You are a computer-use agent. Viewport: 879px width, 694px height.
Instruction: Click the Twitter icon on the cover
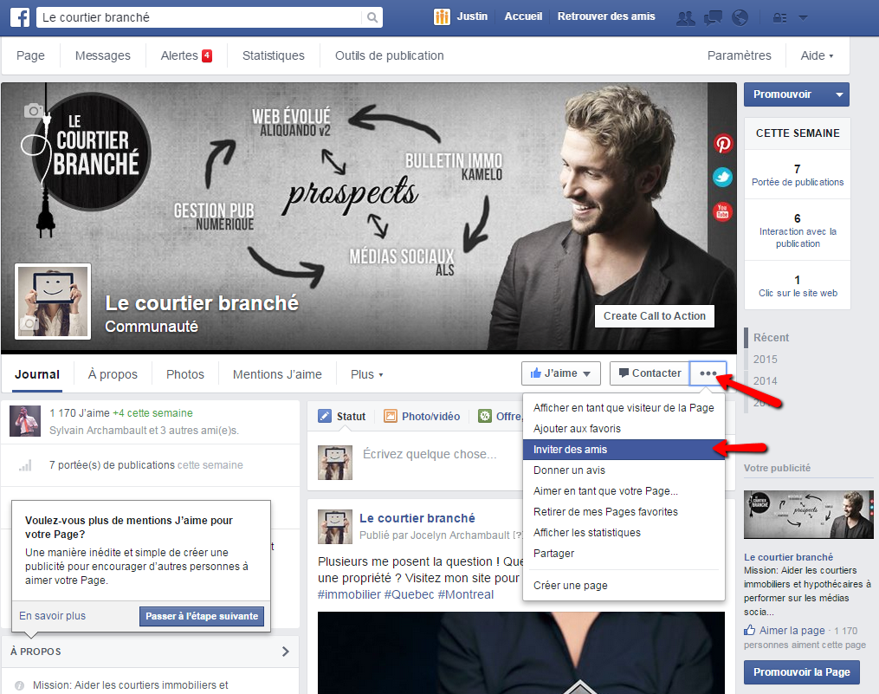pyautogui.click(x=723, y=178)
